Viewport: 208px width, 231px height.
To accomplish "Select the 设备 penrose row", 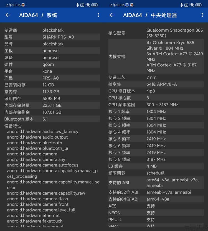I will point(52,57).
